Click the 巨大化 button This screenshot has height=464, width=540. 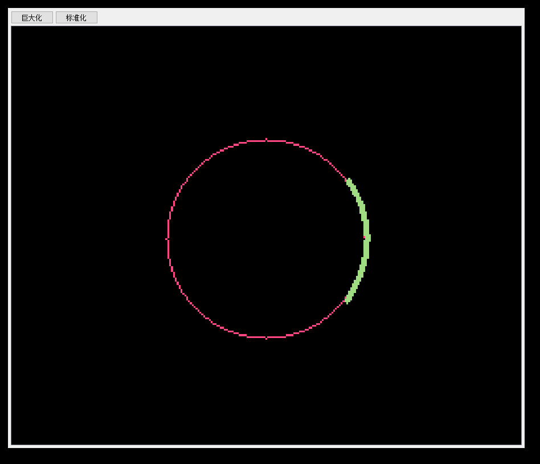[x=32, y=18]
